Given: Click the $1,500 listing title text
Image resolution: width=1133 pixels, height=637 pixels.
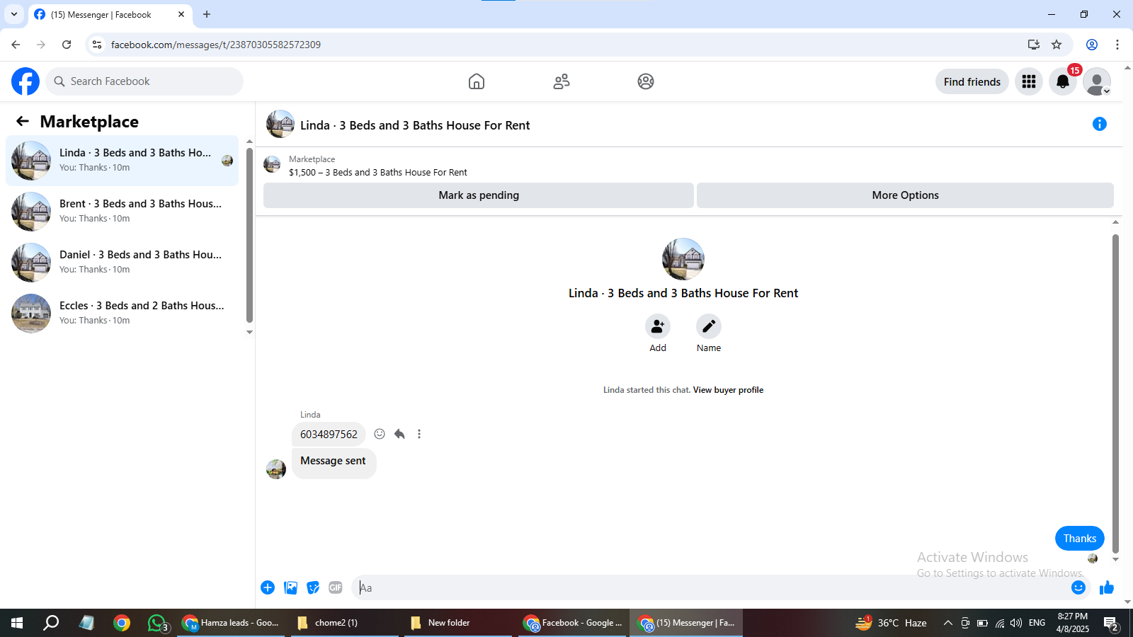Looking at the screenshot, I should point(378,173).
